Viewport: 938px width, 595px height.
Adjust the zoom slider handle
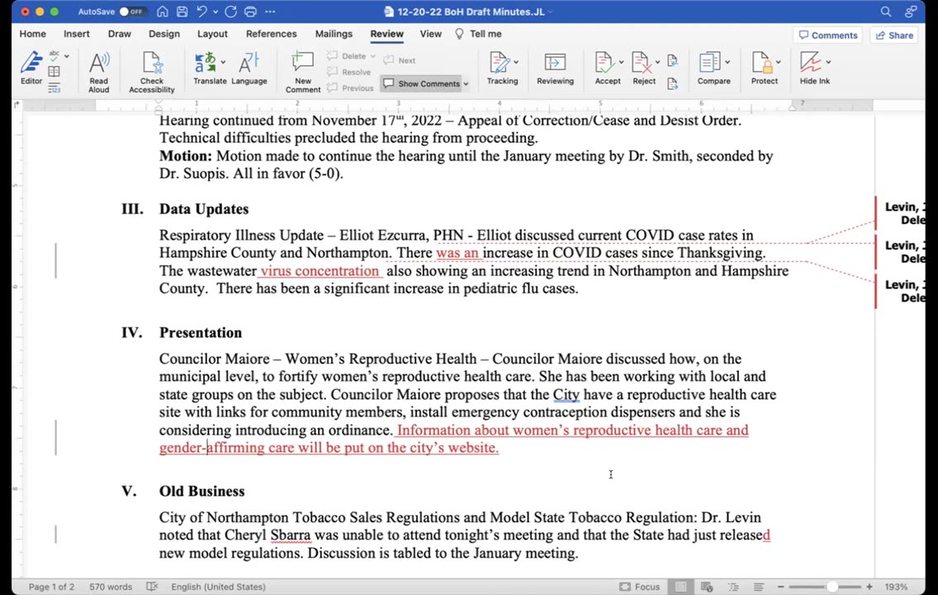tap(831, 587)
